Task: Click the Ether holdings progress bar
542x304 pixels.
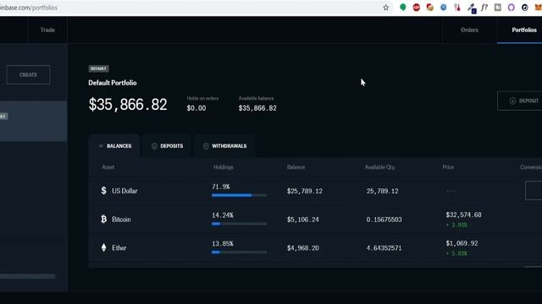Action: 239,252
